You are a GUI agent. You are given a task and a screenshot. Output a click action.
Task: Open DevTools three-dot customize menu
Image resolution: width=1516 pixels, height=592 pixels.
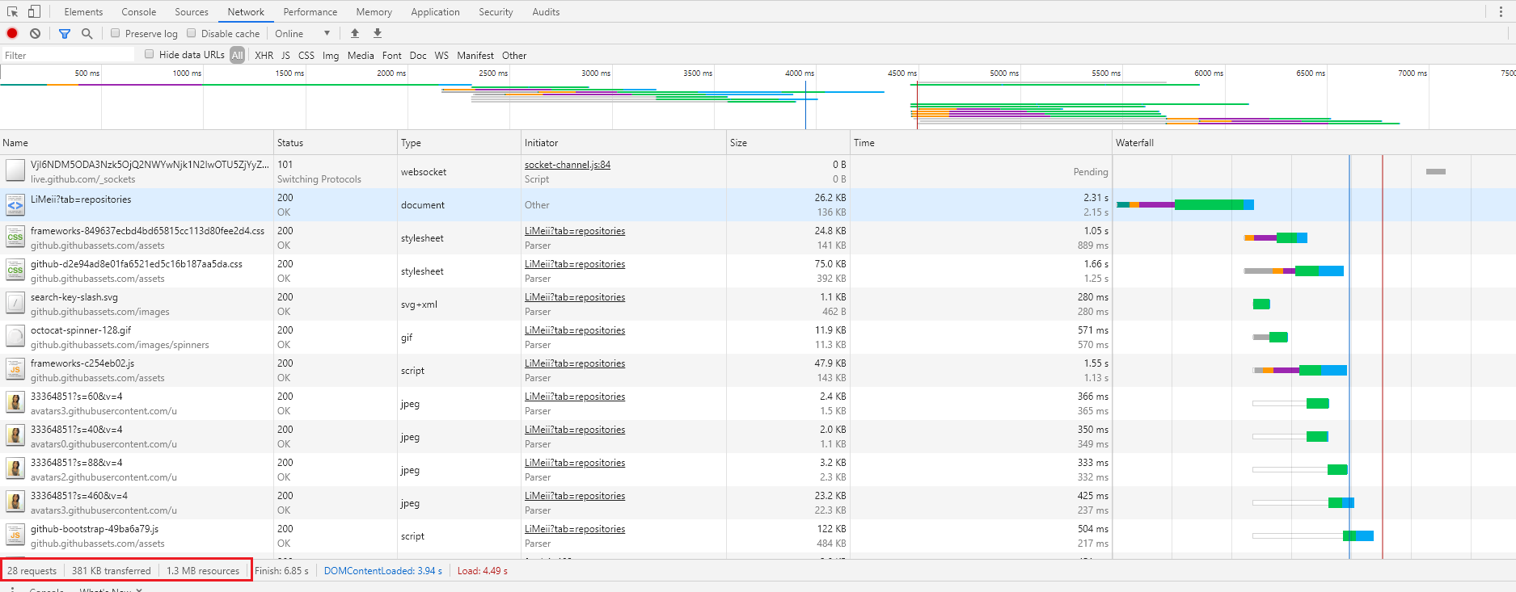(x=1501, y=11)
